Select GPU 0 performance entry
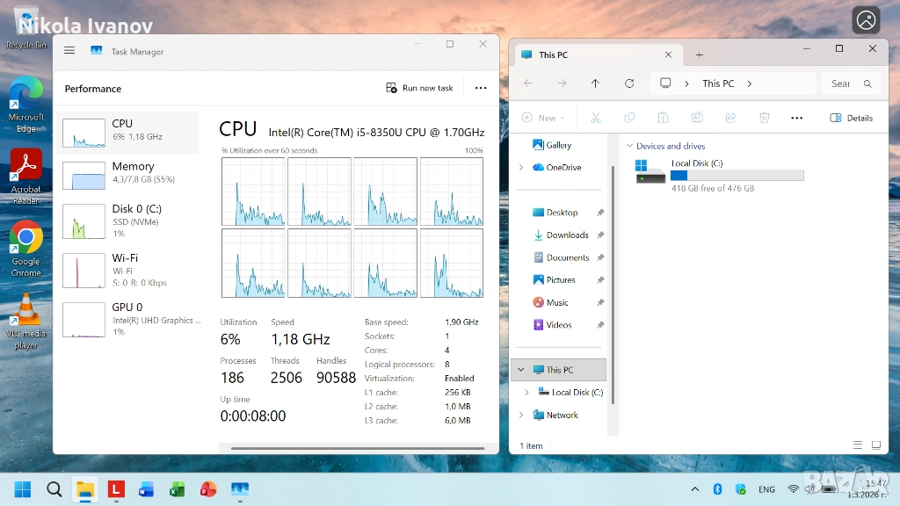This screenshot has height=506, width=900. pyautogui.click(x=130, y=319)
